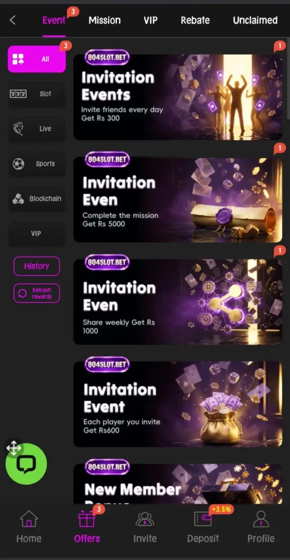Open Each player you invite Rs600 banner
290x560 pixels.
[177, 404]
